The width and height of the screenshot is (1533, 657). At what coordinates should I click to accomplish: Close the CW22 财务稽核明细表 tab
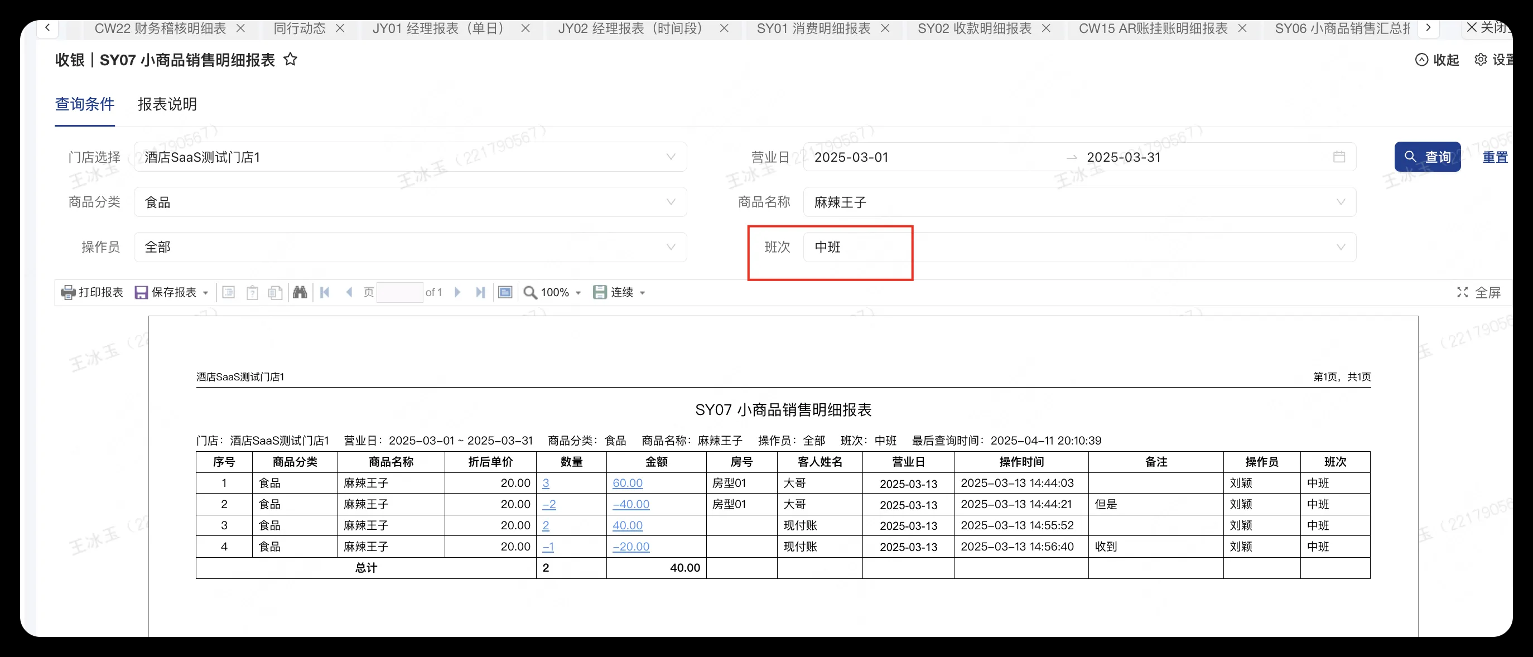240,28
